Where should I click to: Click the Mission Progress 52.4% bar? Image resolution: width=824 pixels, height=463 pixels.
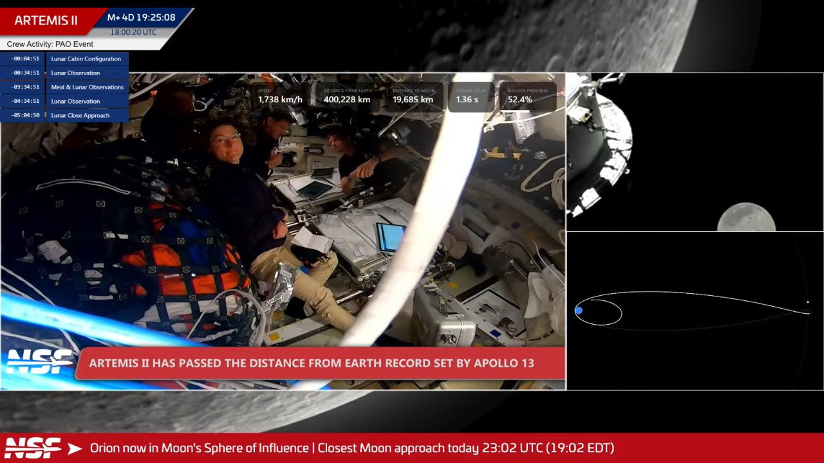tap(527, 96)
